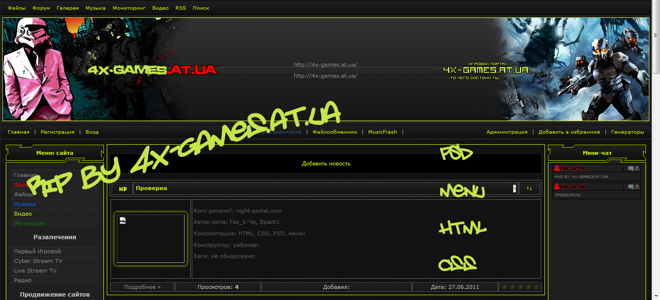Screen dimensions: 660x300
Task: Click the Комплектация: HTML, CSS, PSD line
Action: pos(249,233)
